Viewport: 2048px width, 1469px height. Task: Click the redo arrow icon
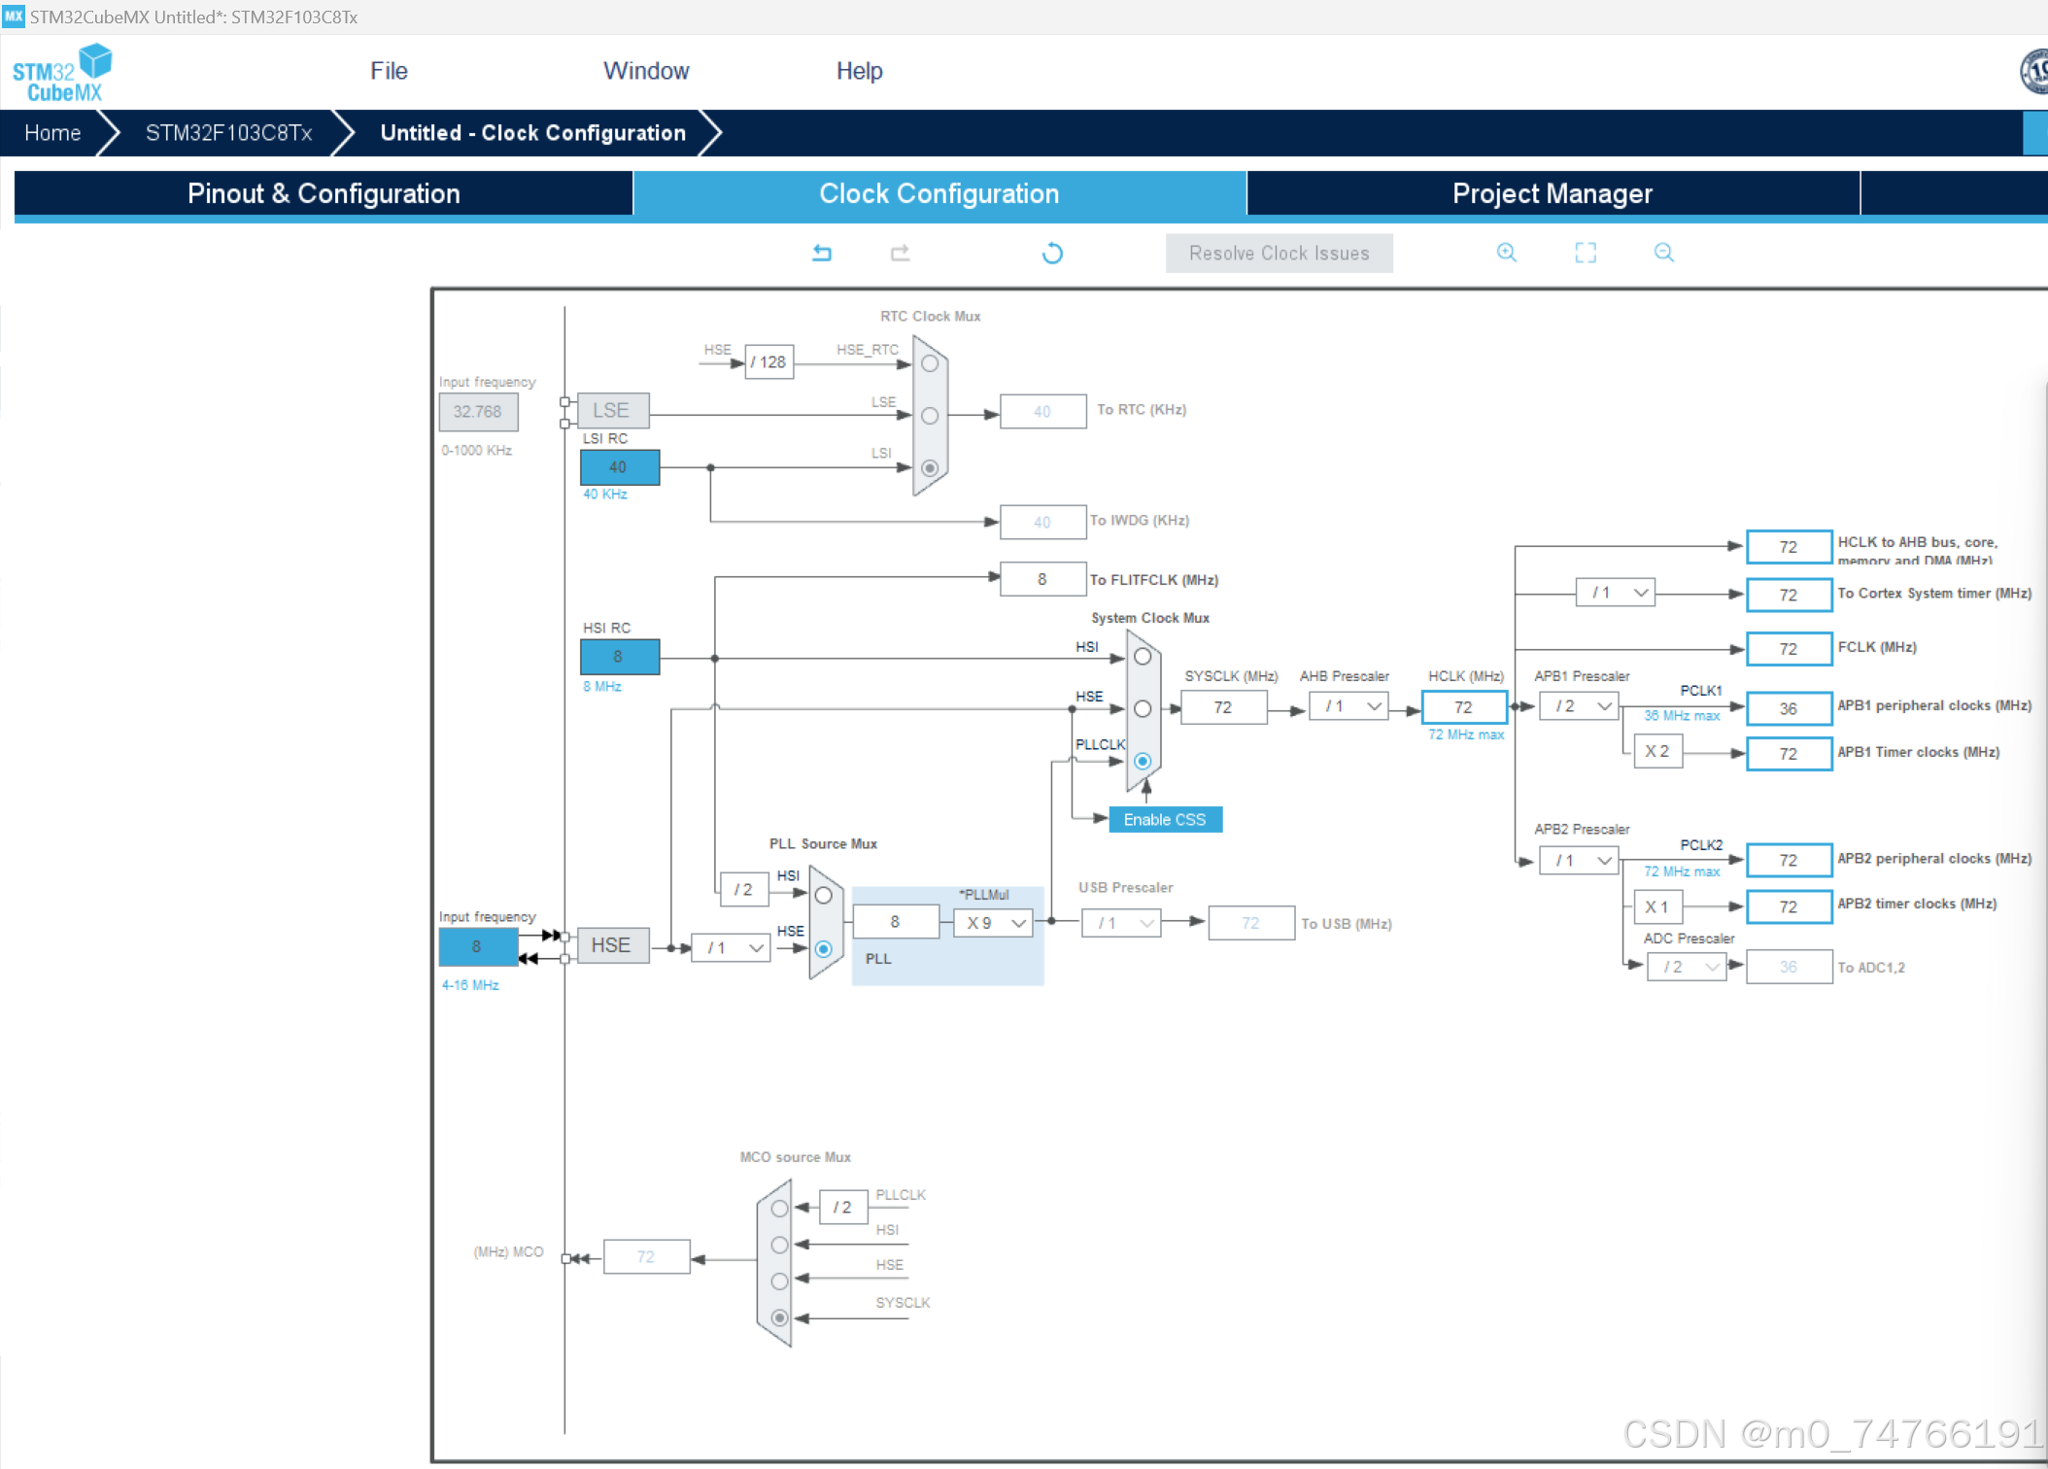pos(900,253)
